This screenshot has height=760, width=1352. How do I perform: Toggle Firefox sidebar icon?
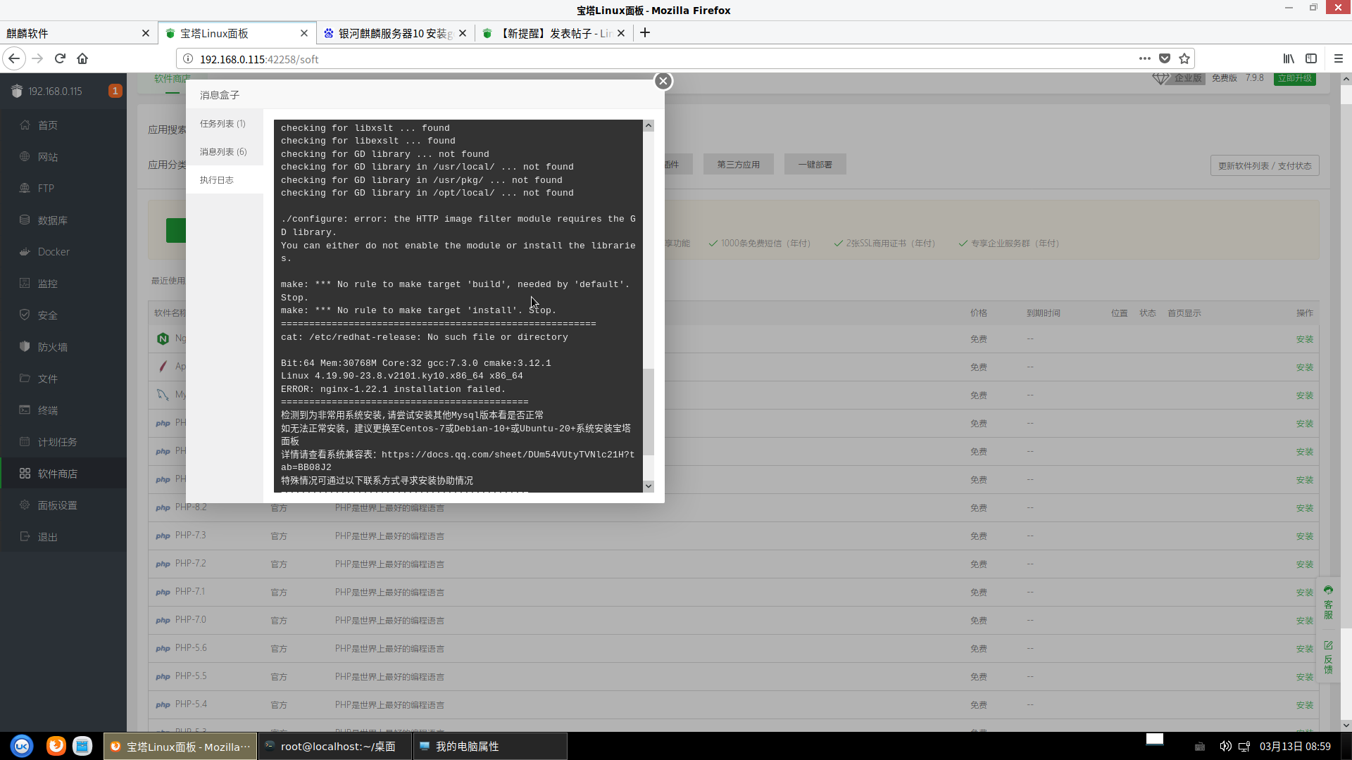click(x=1311, y=58)
